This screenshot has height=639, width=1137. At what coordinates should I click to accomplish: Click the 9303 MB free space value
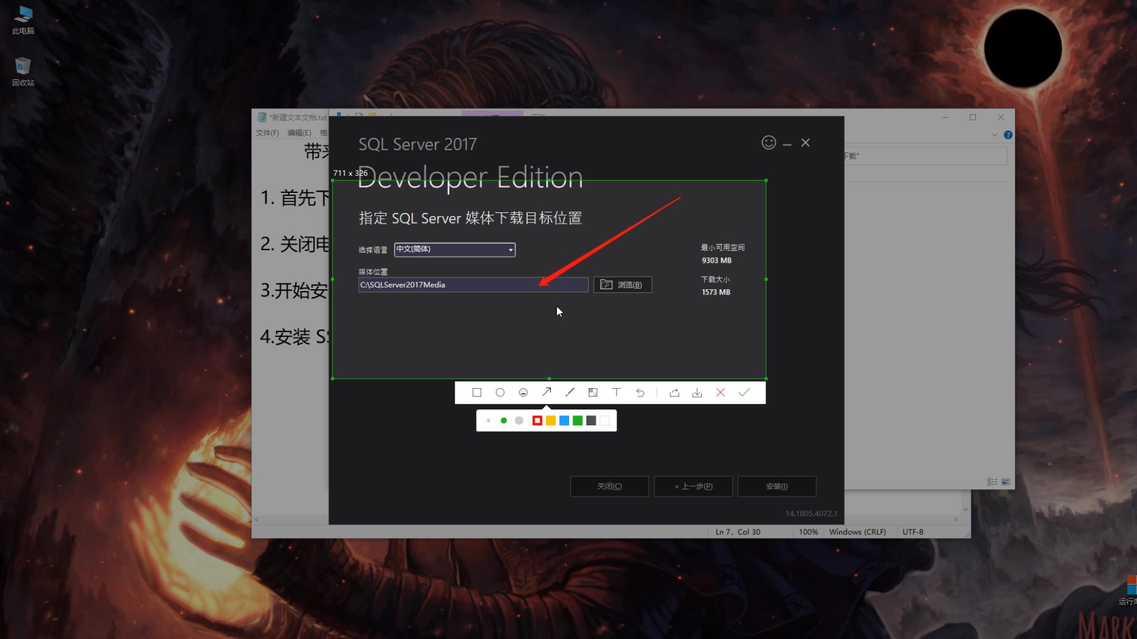717,260
